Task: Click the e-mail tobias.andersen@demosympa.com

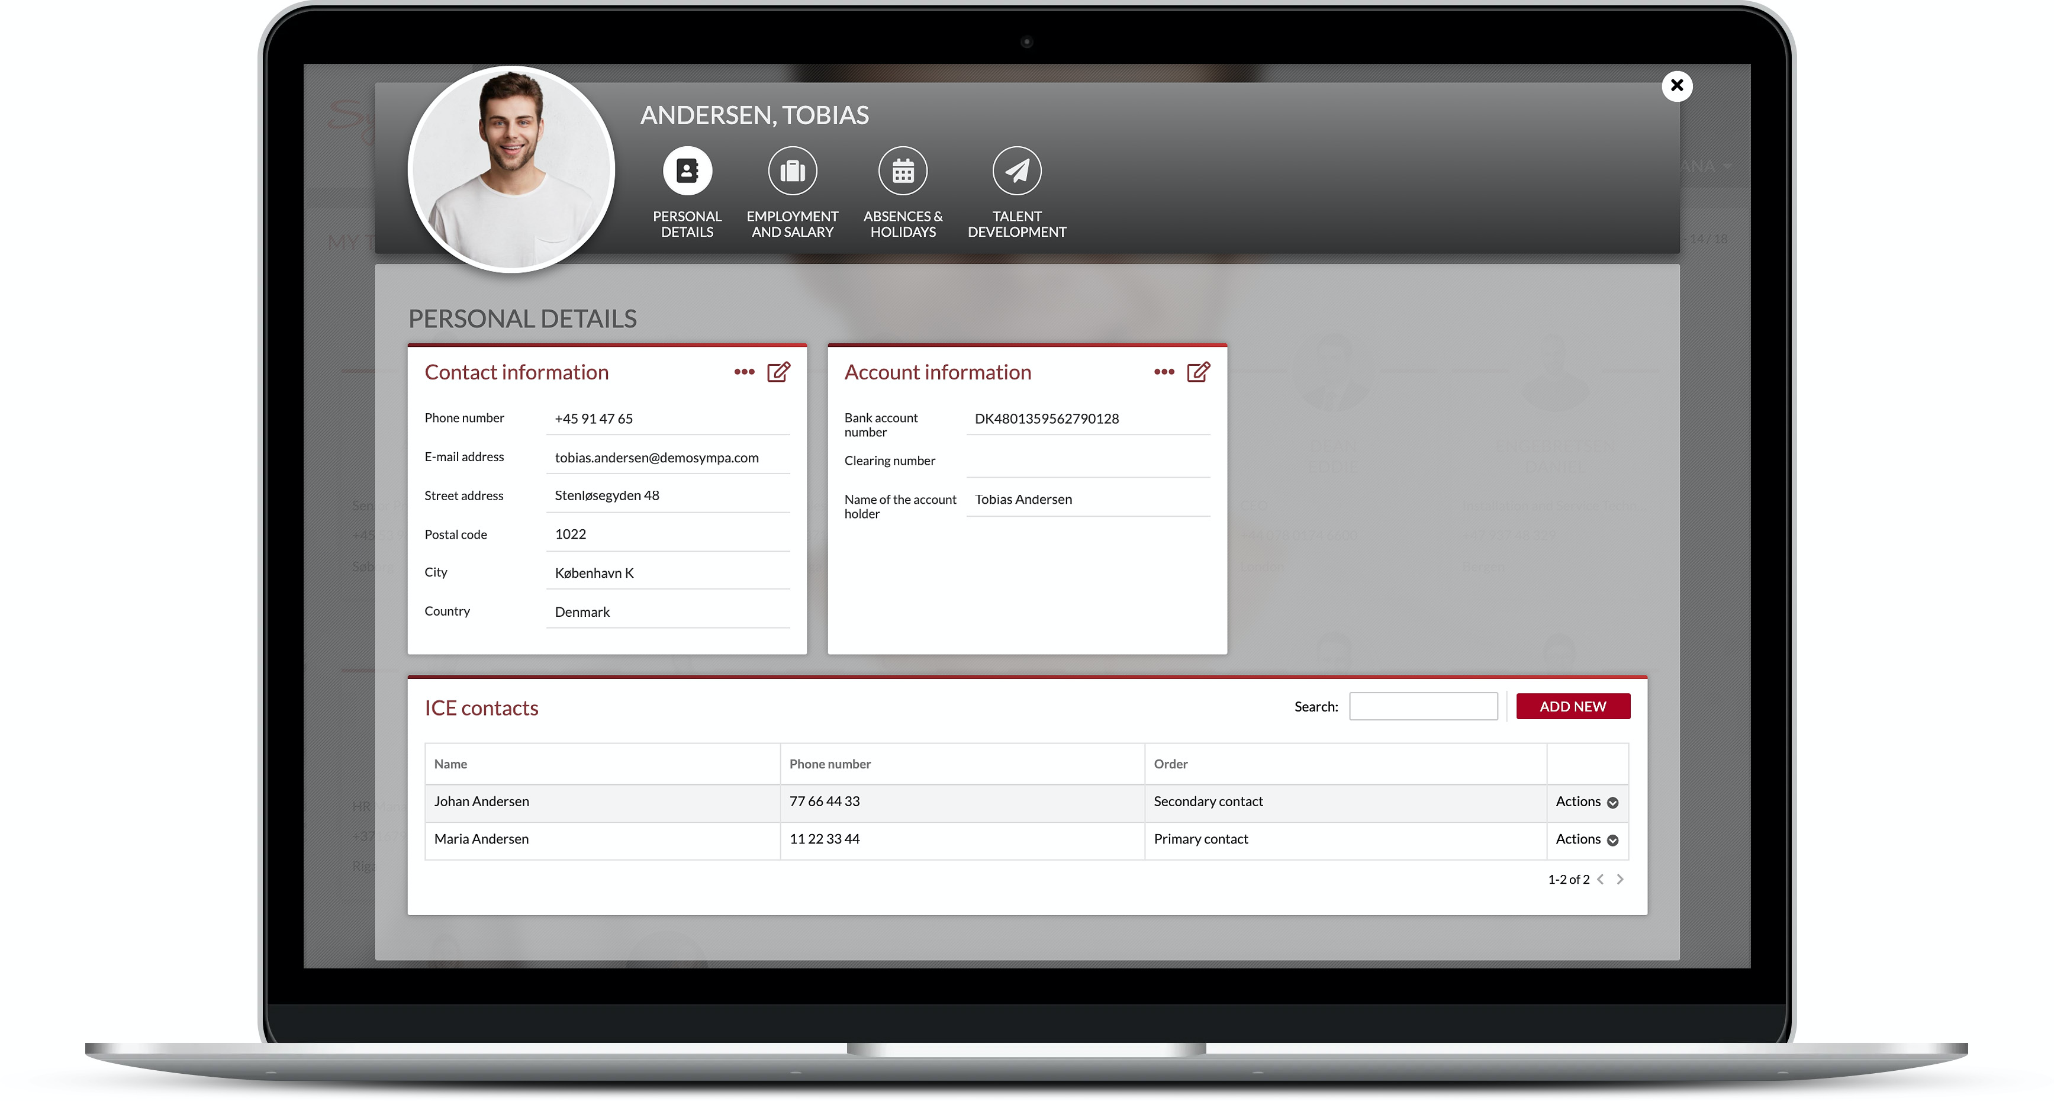Action: 656,458
